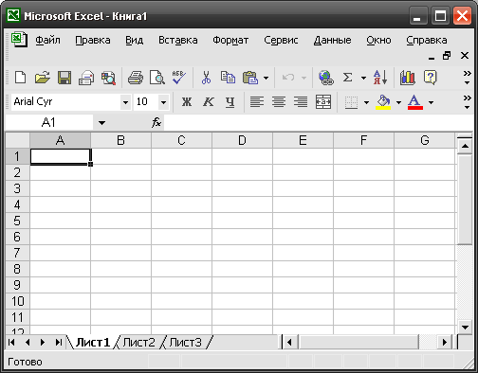Image resolution: width=478 pixels, height=373 pixels.
Task: Go to previous sheet tab arrow
Action: coord(28,342)
